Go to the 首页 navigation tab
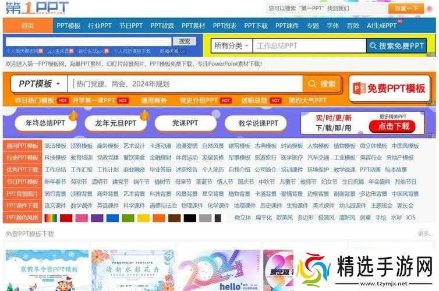The image size is (439, 291). (x=27, y=26)
